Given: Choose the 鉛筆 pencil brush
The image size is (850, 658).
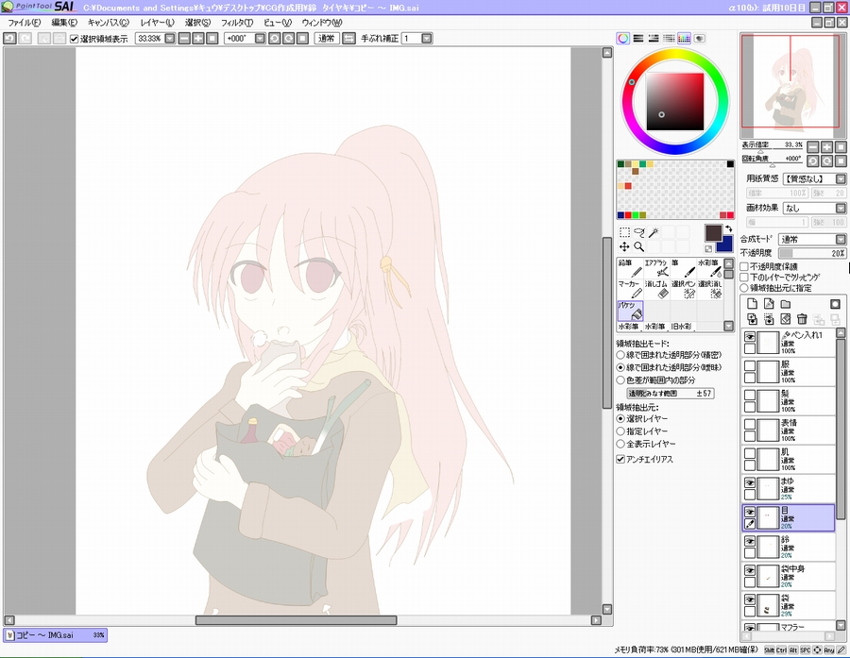Looking at the screenshot, I should (x=630, y=268).
